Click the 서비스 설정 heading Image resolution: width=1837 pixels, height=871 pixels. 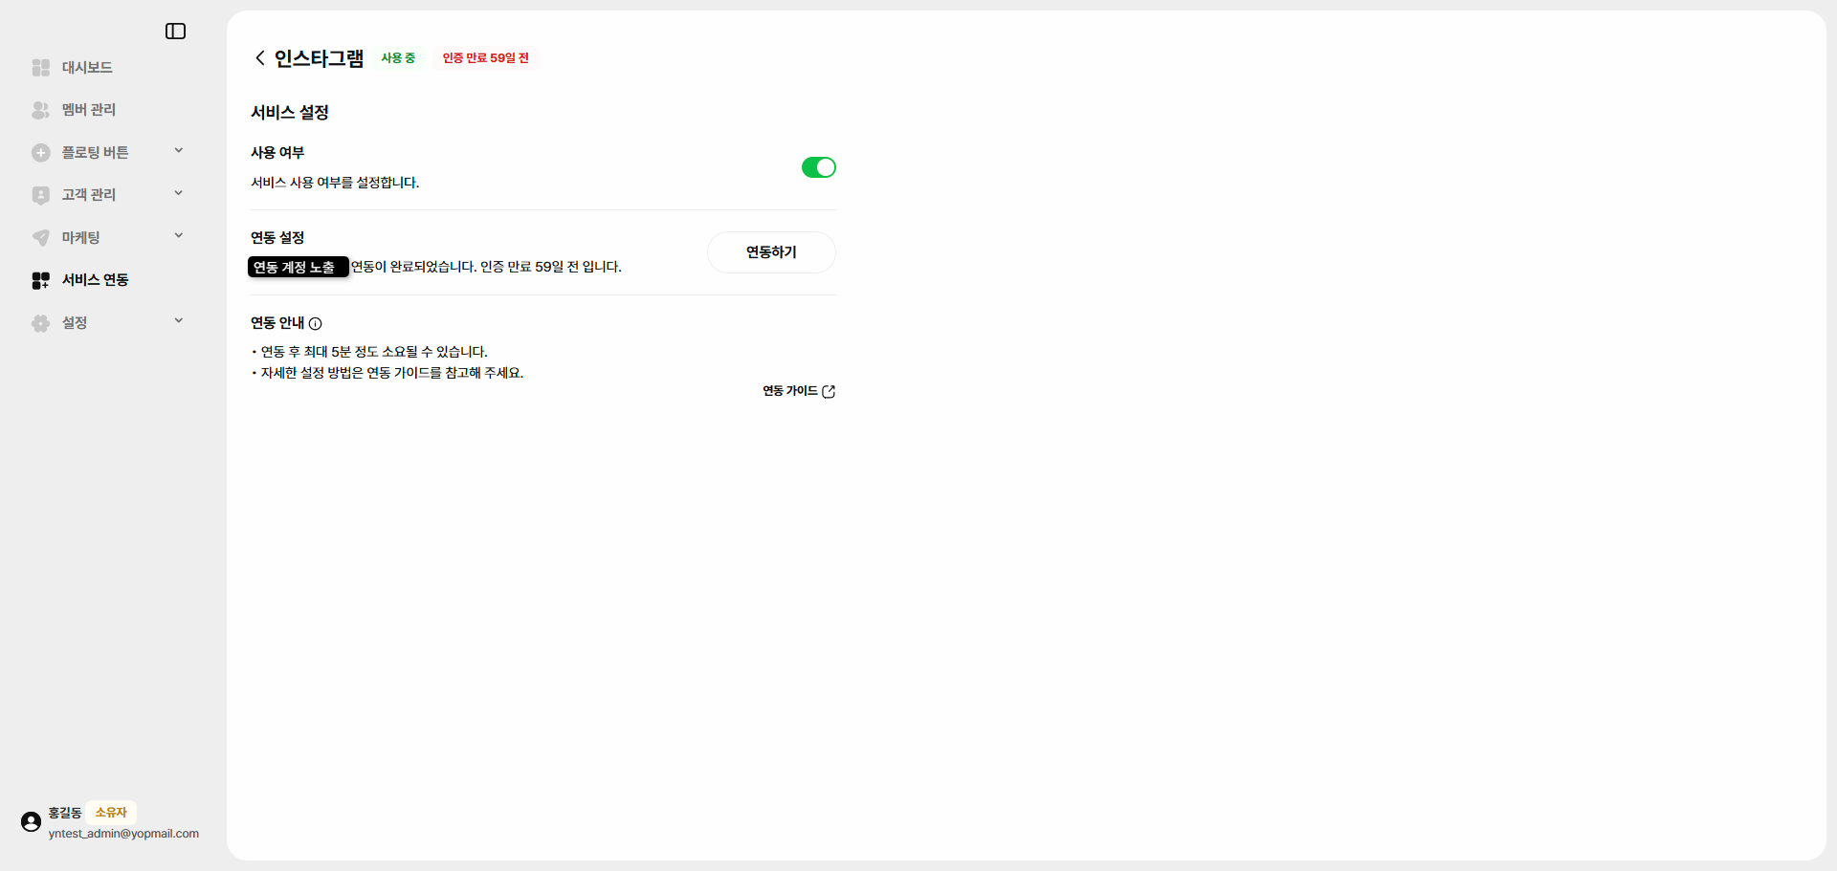pos(290,113)
